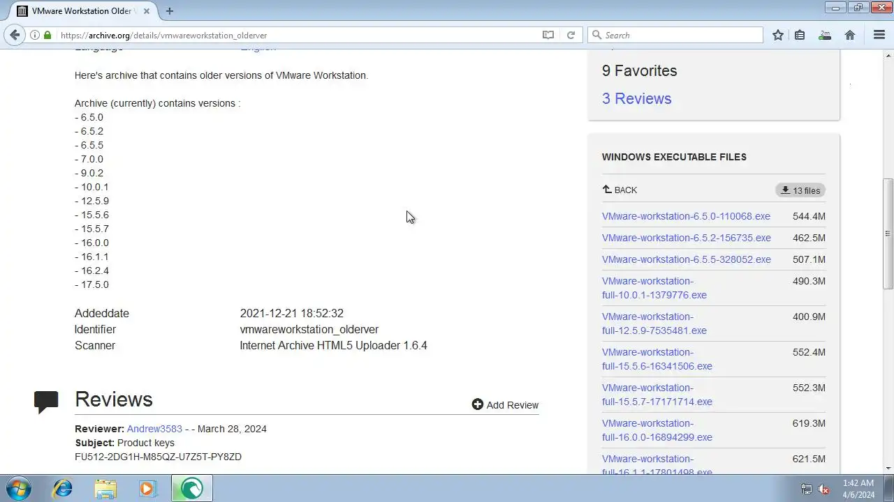This screenshot has height=502, width=894.
Task: Open network icon in system tray
Action: 807,489
